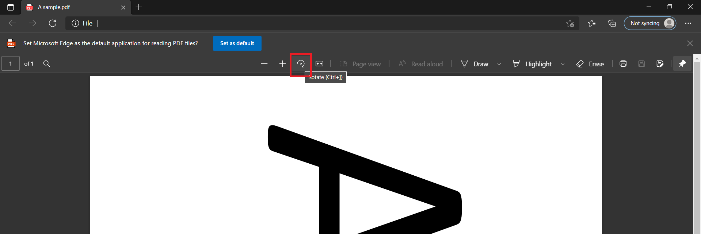Enable the Highlight tool
Viewport: 701px width, 234px height.
pyautogui.click(x=532, y=64)
